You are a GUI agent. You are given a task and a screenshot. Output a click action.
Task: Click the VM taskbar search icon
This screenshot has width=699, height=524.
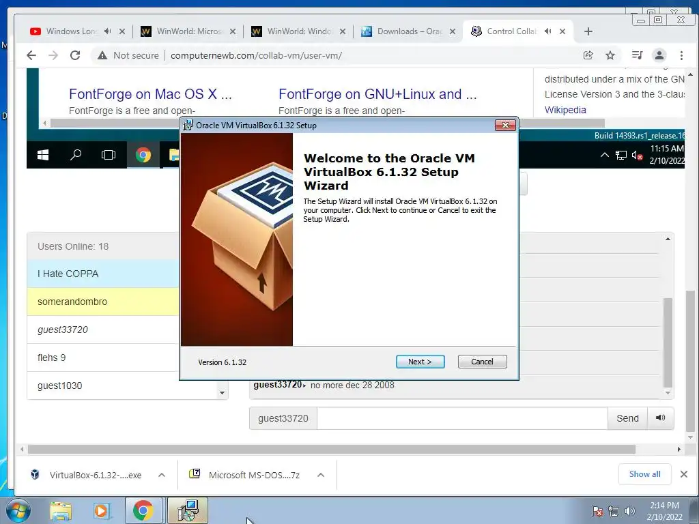[75, 155]
